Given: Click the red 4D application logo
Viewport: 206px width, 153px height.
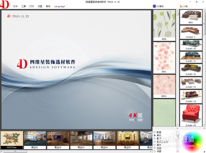Looking at the screenshot, I should [5, 5].
